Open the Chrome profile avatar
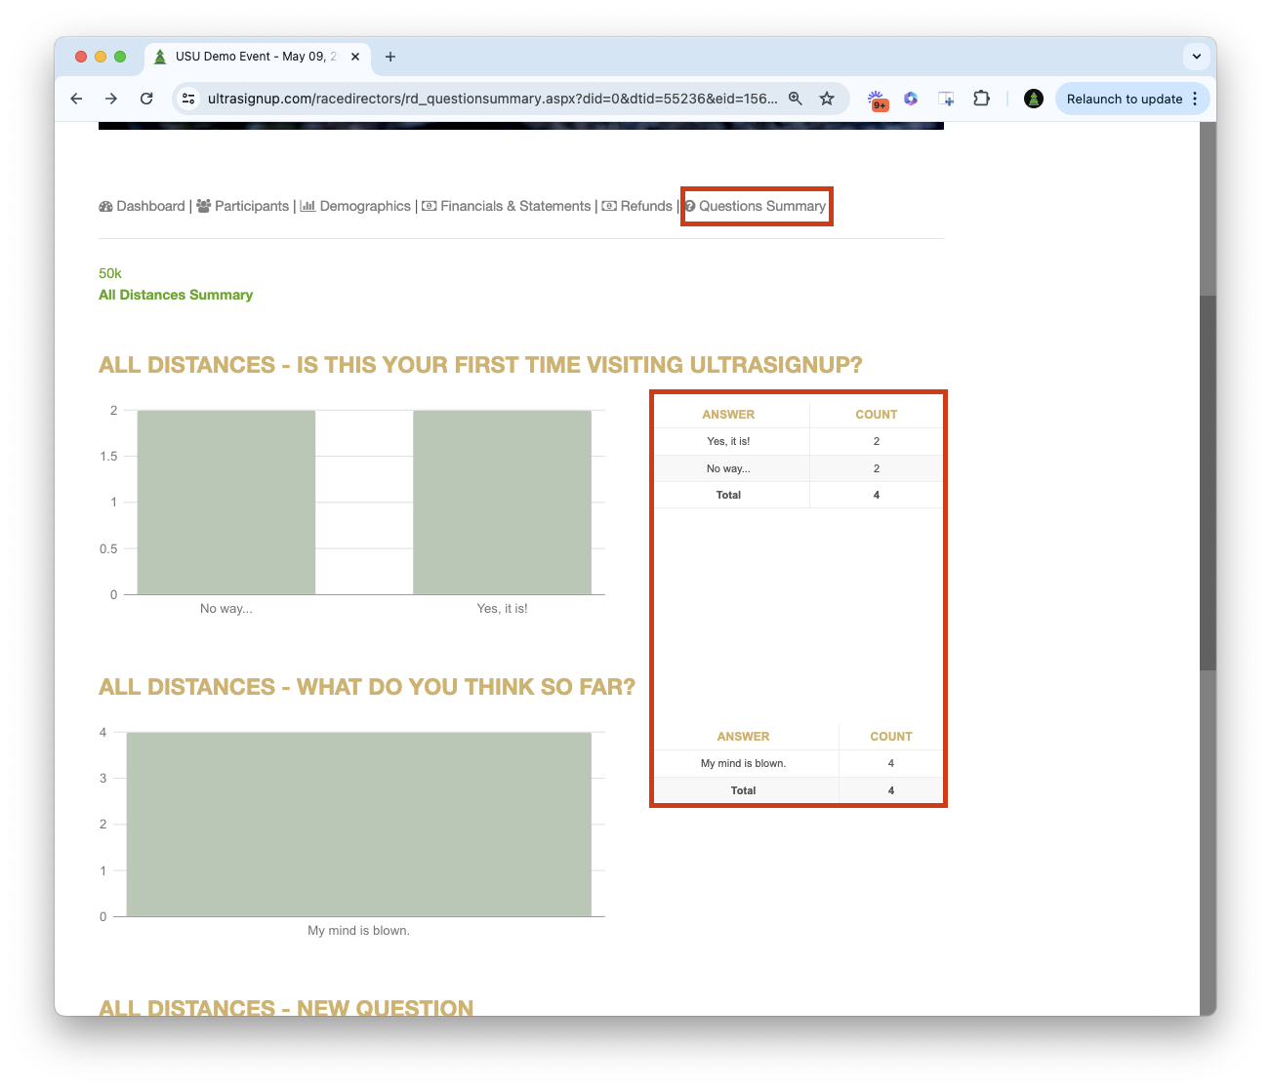The height and width of the screenshot is (1088, 1271). 1034,99
